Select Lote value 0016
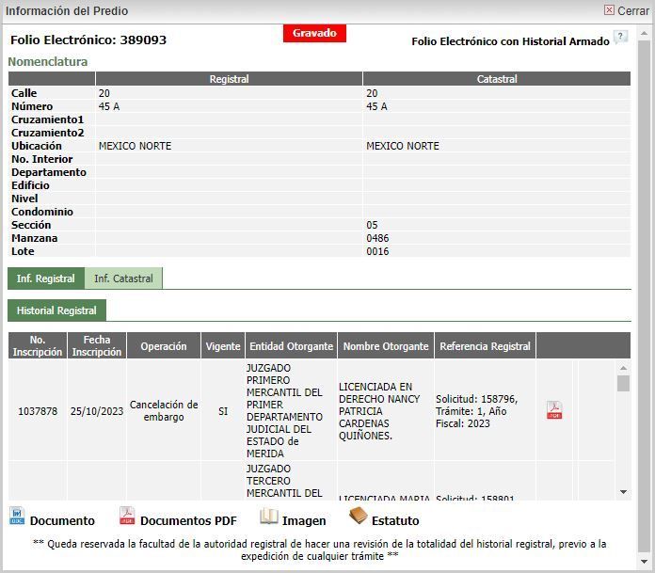 pyautogui.click(x=377, y=251)
